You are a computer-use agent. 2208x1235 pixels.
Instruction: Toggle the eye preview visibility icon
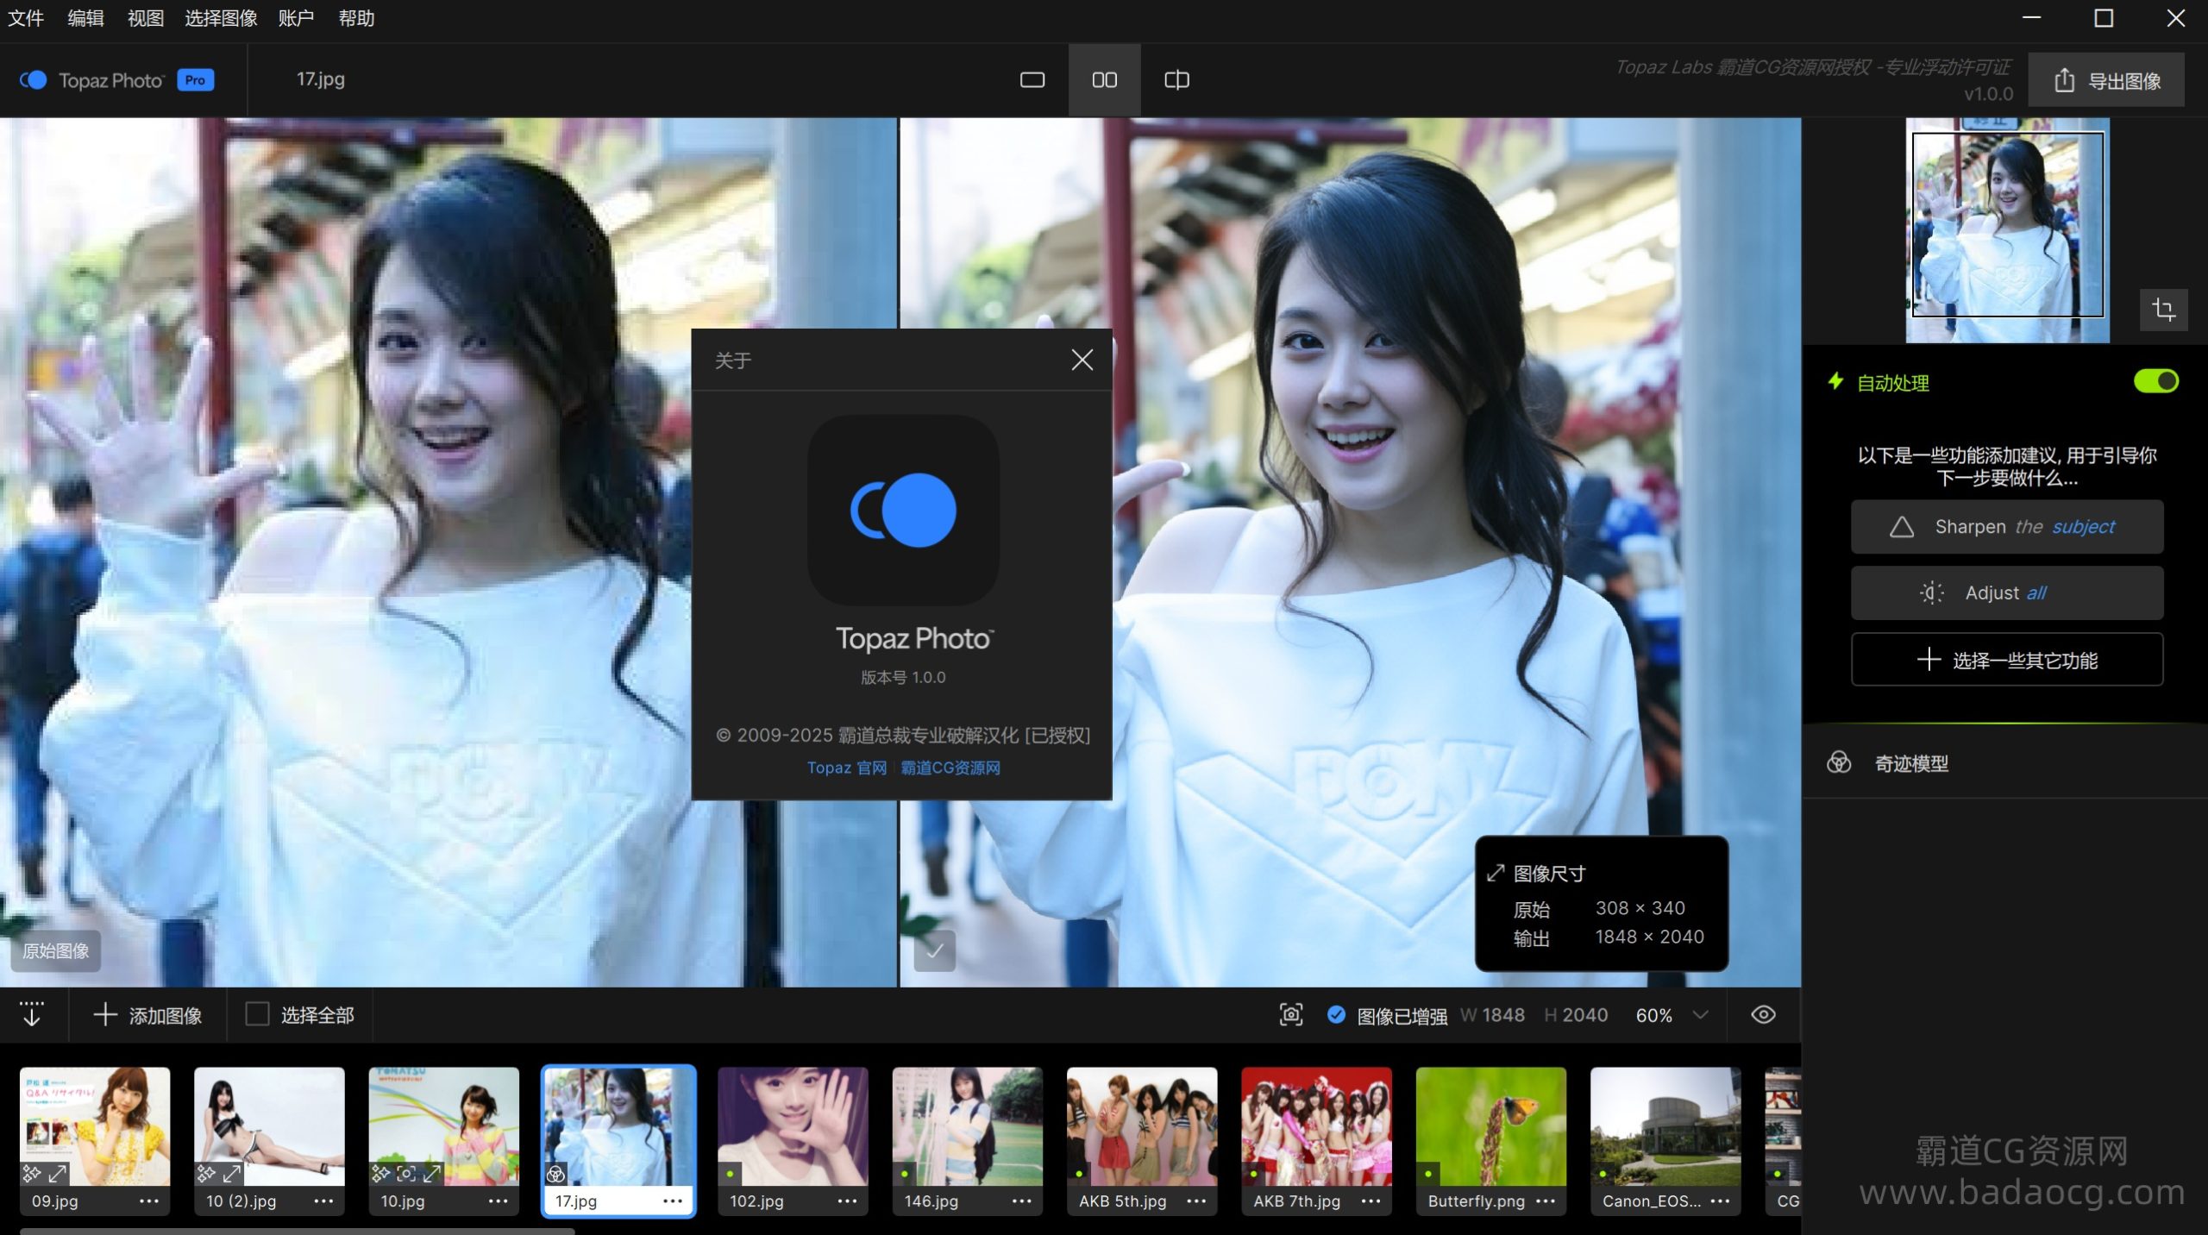[1763, 1015]
